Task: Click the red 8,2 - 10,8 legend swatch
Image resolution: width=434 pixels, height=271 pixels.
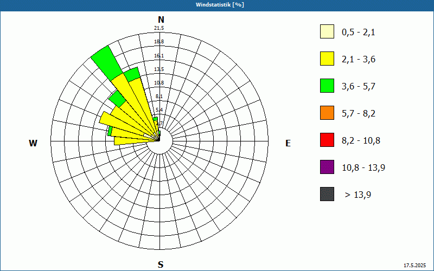Action: coord(327,140)
